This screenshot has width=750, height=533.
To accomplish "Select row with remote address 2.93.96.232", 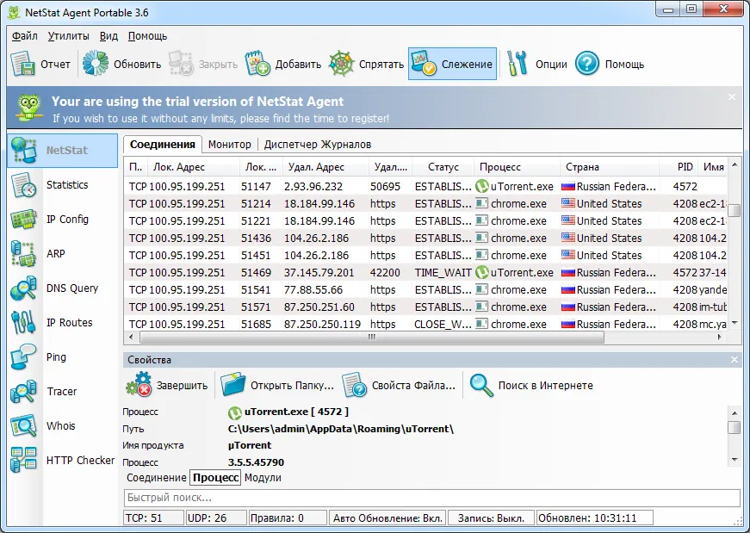I will click(425, 187).
